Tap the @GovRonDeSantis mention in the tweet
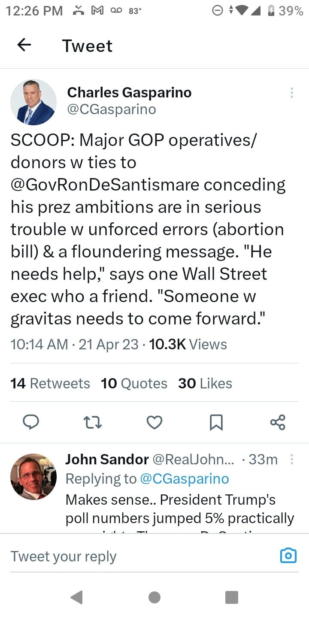Image resolution: width=309 pixels, height=618 pixels. click(92, 185)
